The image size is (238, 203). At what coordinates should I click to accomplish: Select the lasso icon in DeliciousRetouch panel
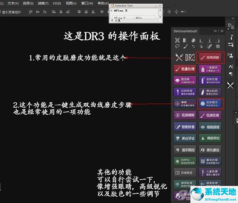[177, 46]
